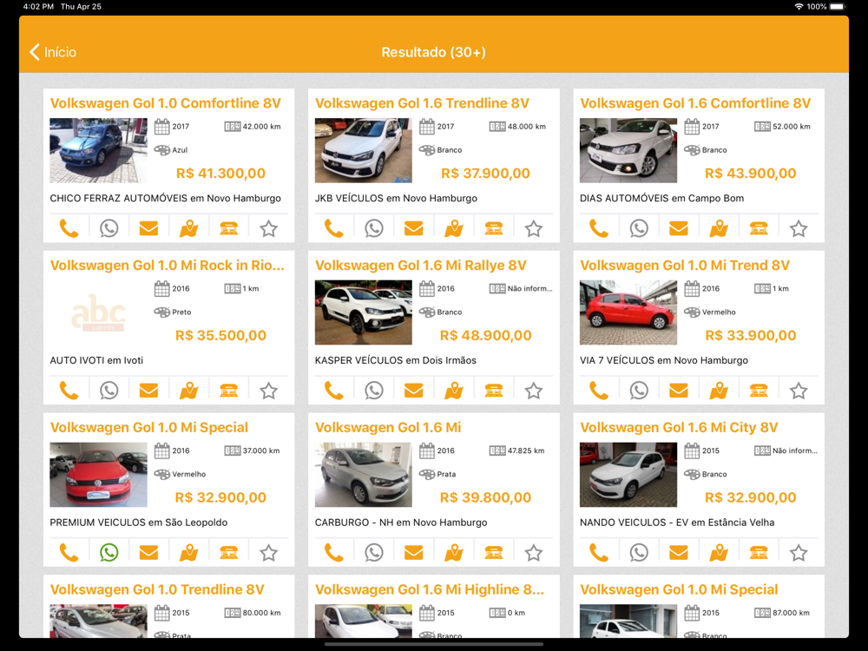
Task: Call DIAS AUTOMÓVEIS in Campo Bom
Action: pos(599,228)
